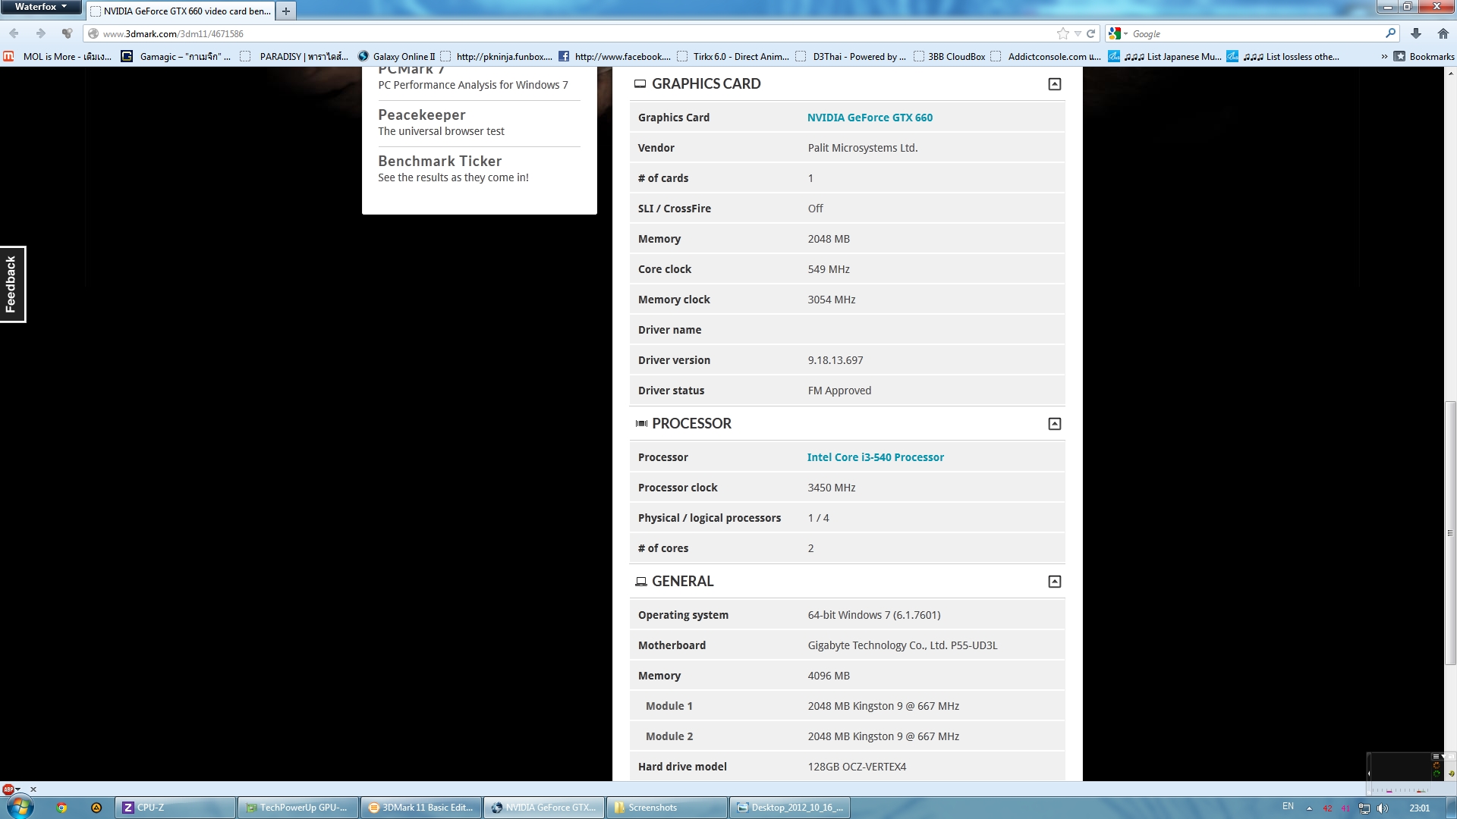
Task: Click the Feedback side button
Action: [12, 284]
